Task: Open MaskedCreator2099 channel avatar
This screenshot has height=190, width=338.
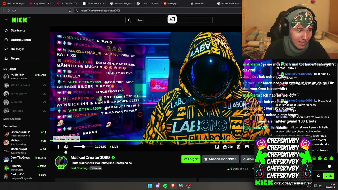Action: click(61, 162)
